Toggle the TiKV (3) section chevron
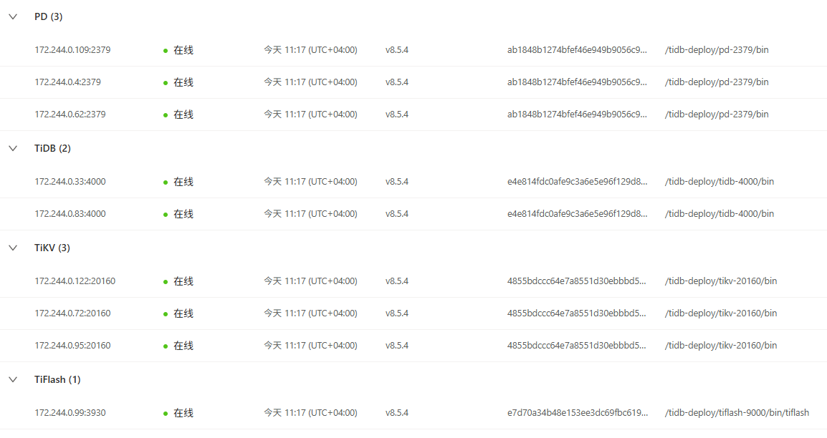The image size is (827, 438). [x=12, y=248]
